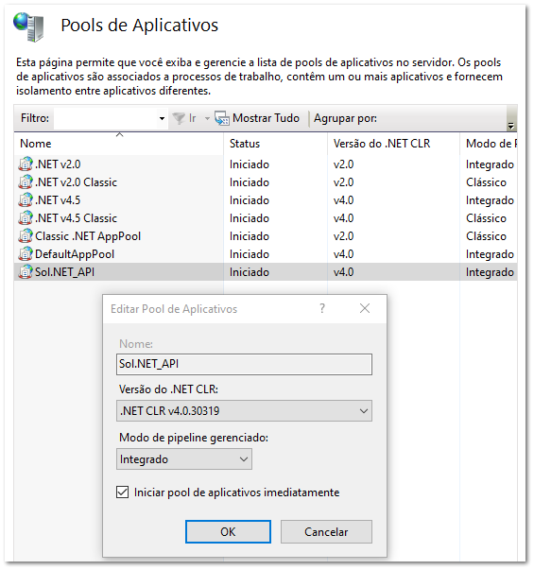The image size is (534, 570).
Task: Click Iniciado status of Sol.NET_API
Action: tap(249, 272)
